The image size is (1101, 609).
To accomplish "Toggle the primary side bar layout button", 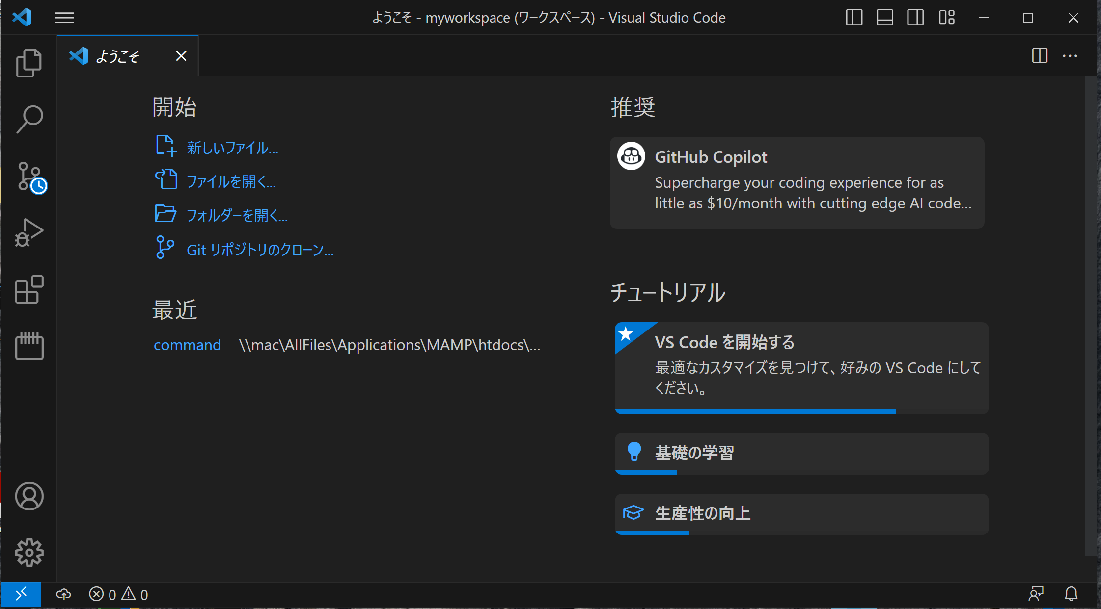I will click(854, 18).
